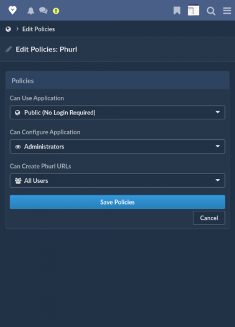This screenshot has width=235, height=327.
Task: Click the arrow on the All Users selector
Action: pyautogui.click(x=218, y=180)
